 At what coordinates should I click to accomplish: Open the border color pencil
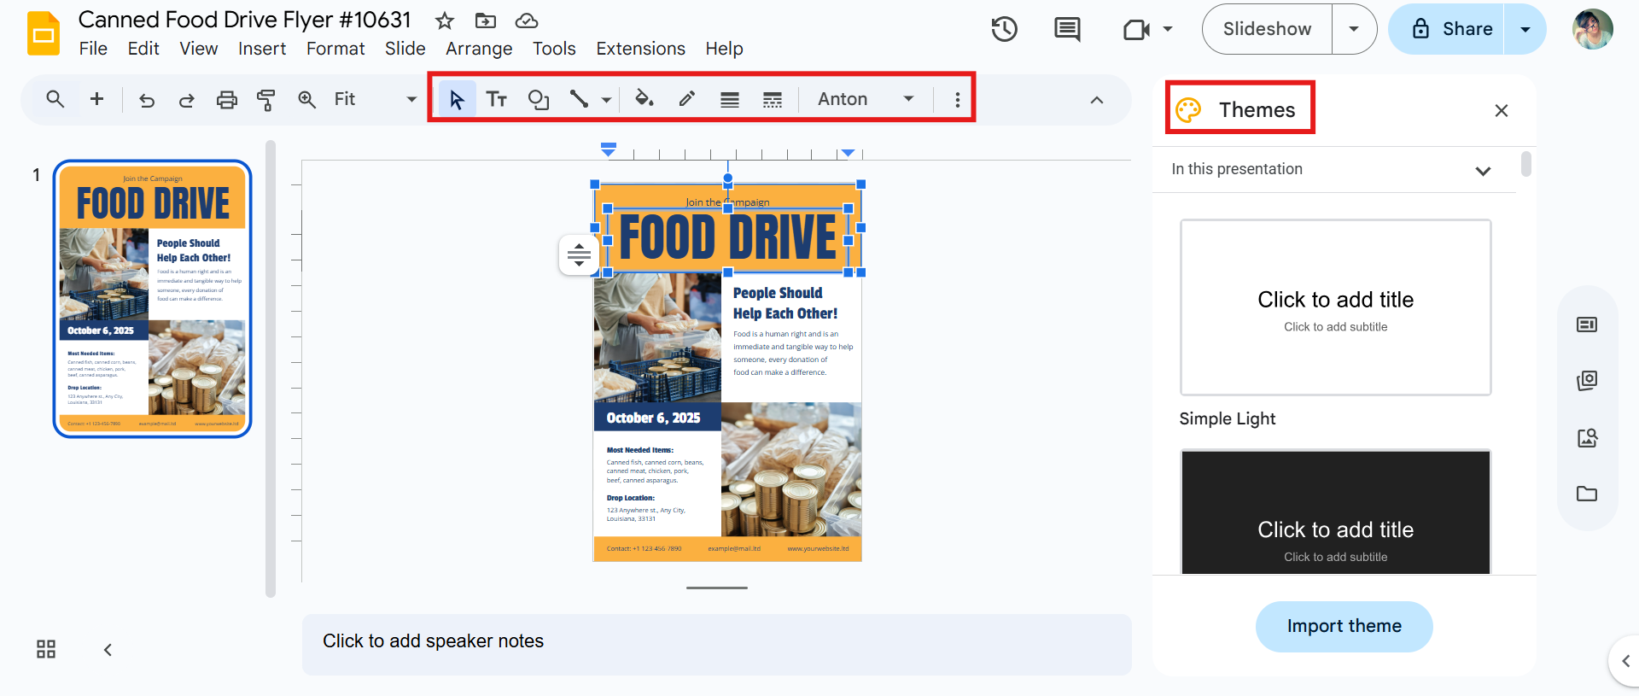687,99
